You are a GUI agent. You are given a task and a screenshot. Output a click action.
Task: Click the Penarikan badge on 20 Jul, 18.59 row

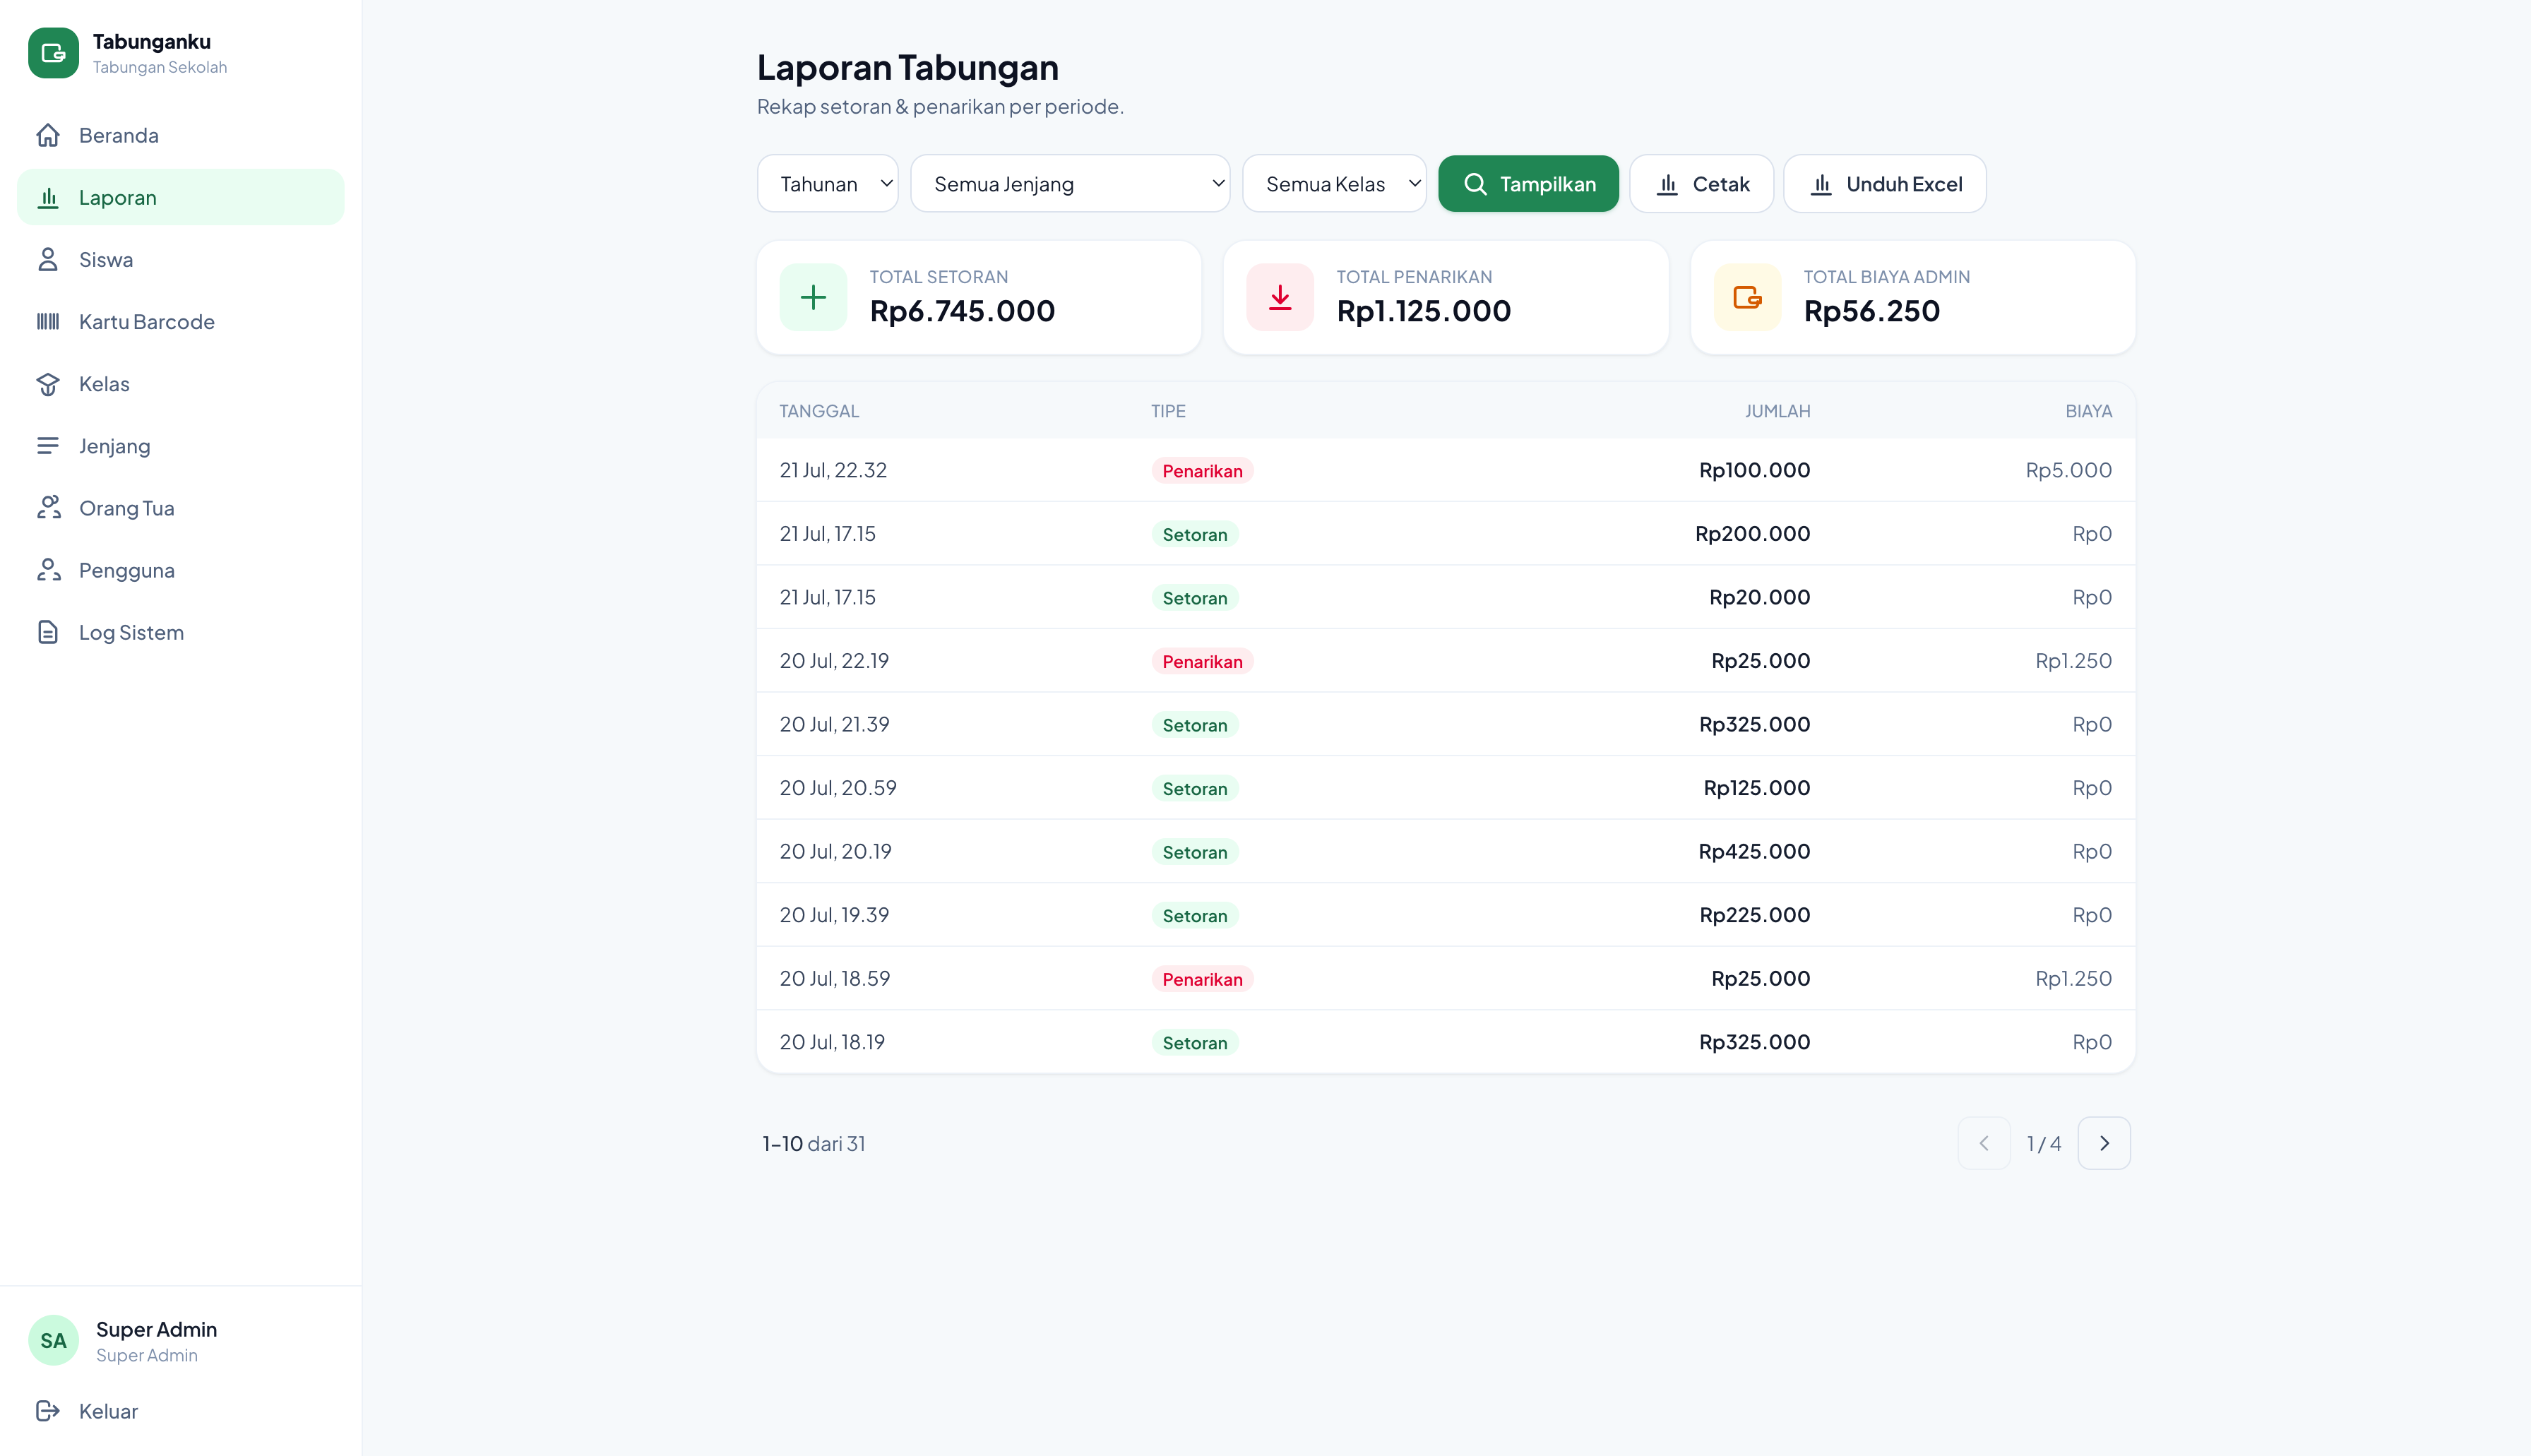pyautogui.click(x=1202, y=979)
